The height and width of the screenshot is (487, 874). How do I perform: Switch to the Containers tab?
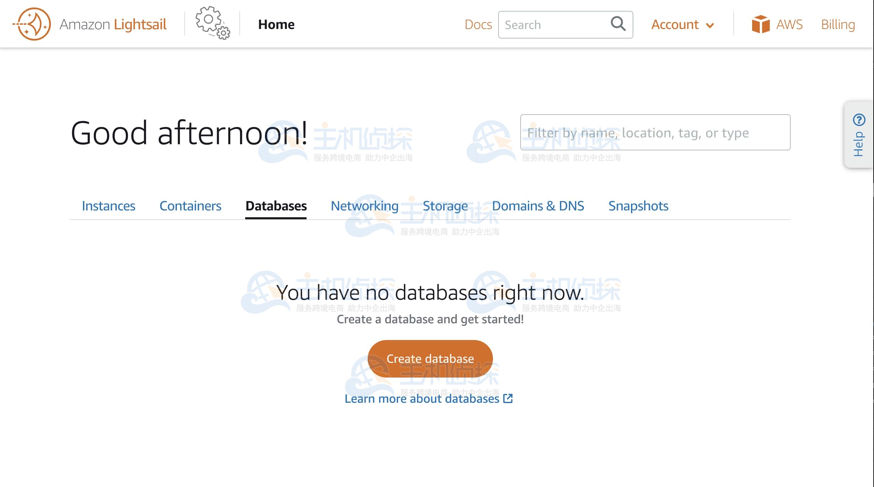(191, 206)
